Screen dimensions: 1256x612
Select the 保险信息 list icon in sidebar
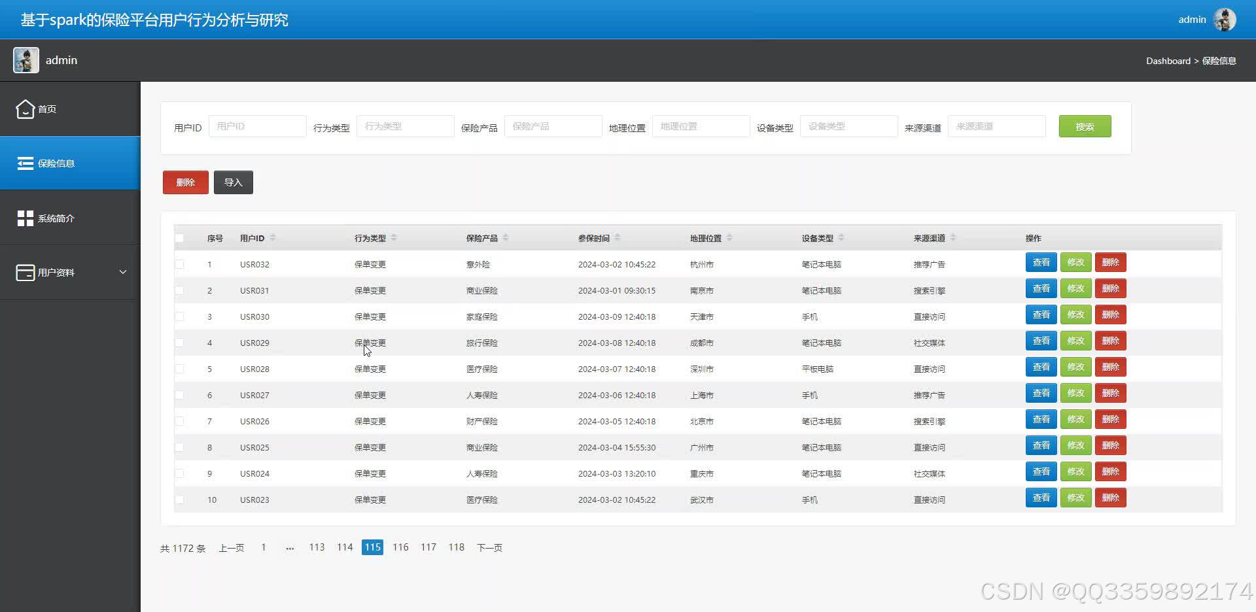coord(25,163)
